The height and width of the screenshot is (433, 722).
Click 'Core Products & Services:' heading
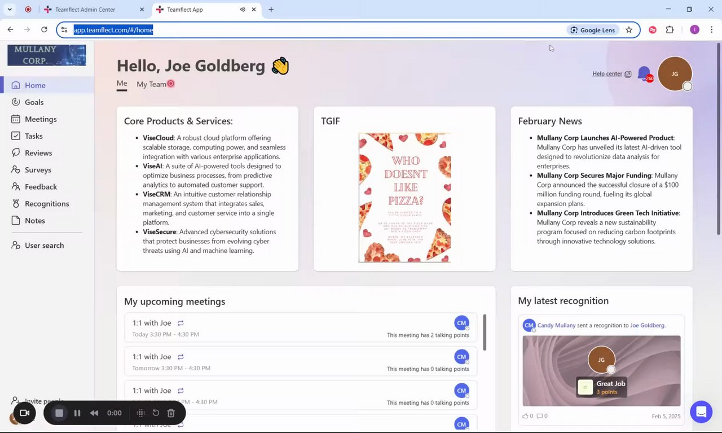pos(178,121)
